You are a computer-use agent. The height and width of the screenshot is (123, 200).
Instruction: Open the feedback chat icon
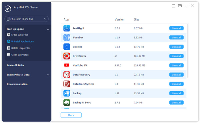coord(180,6)
